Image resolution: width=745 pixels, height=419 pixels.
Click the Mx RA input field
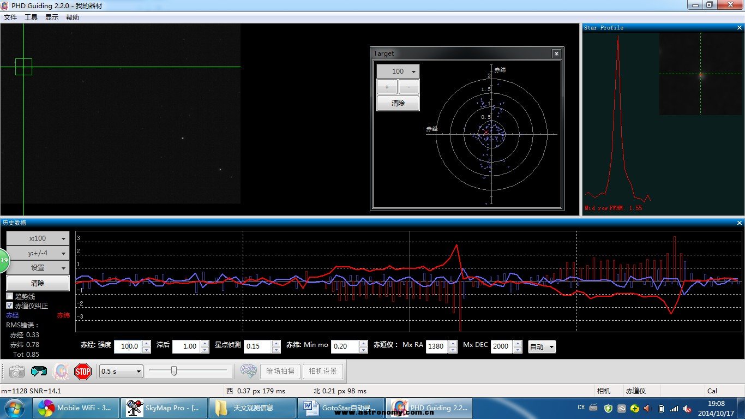coord(437,346)
